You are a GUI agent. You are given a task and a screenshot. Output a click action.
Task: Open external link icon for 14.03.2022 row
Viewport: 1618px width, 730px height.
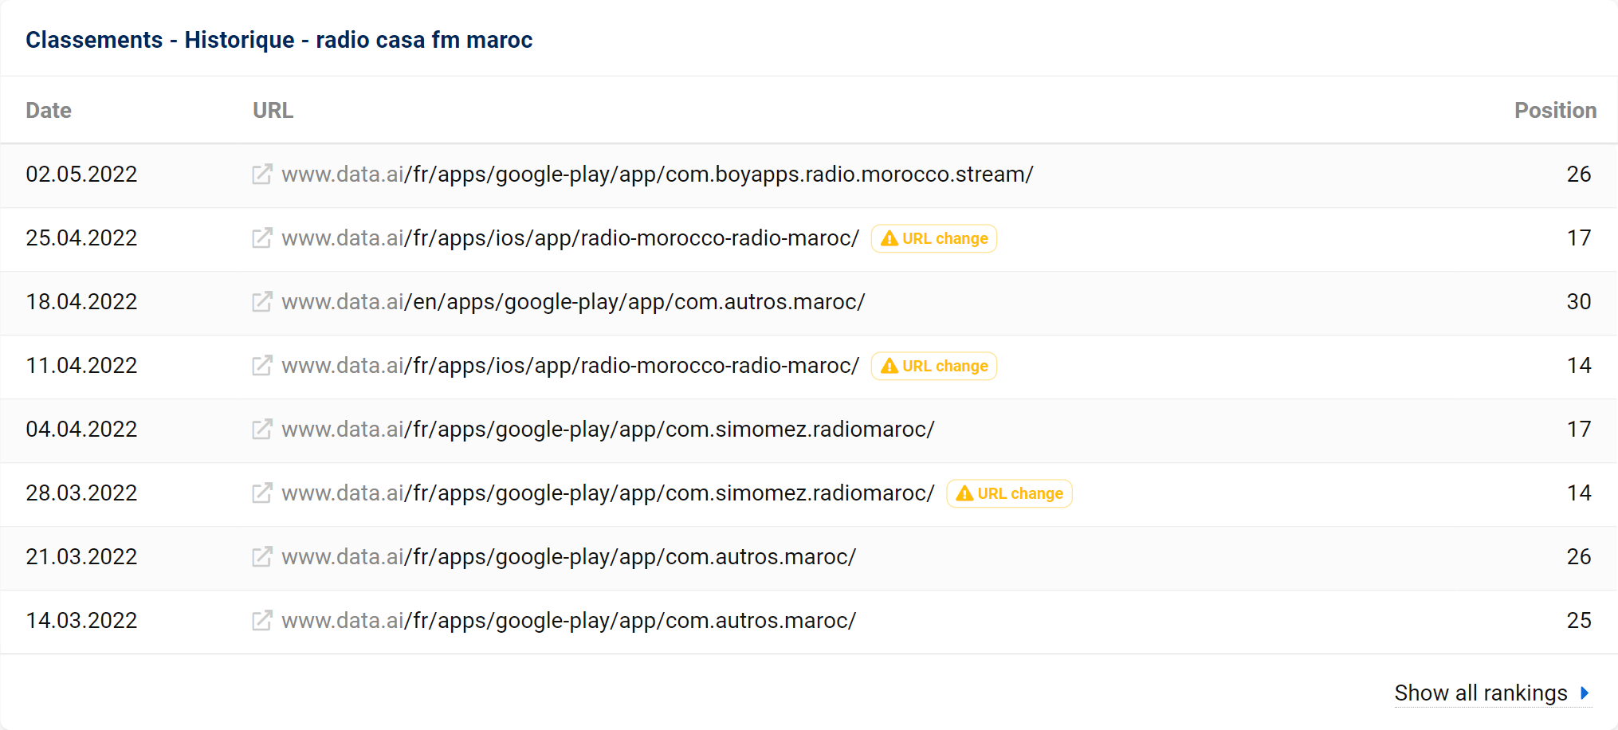click(x=262, y=620)
